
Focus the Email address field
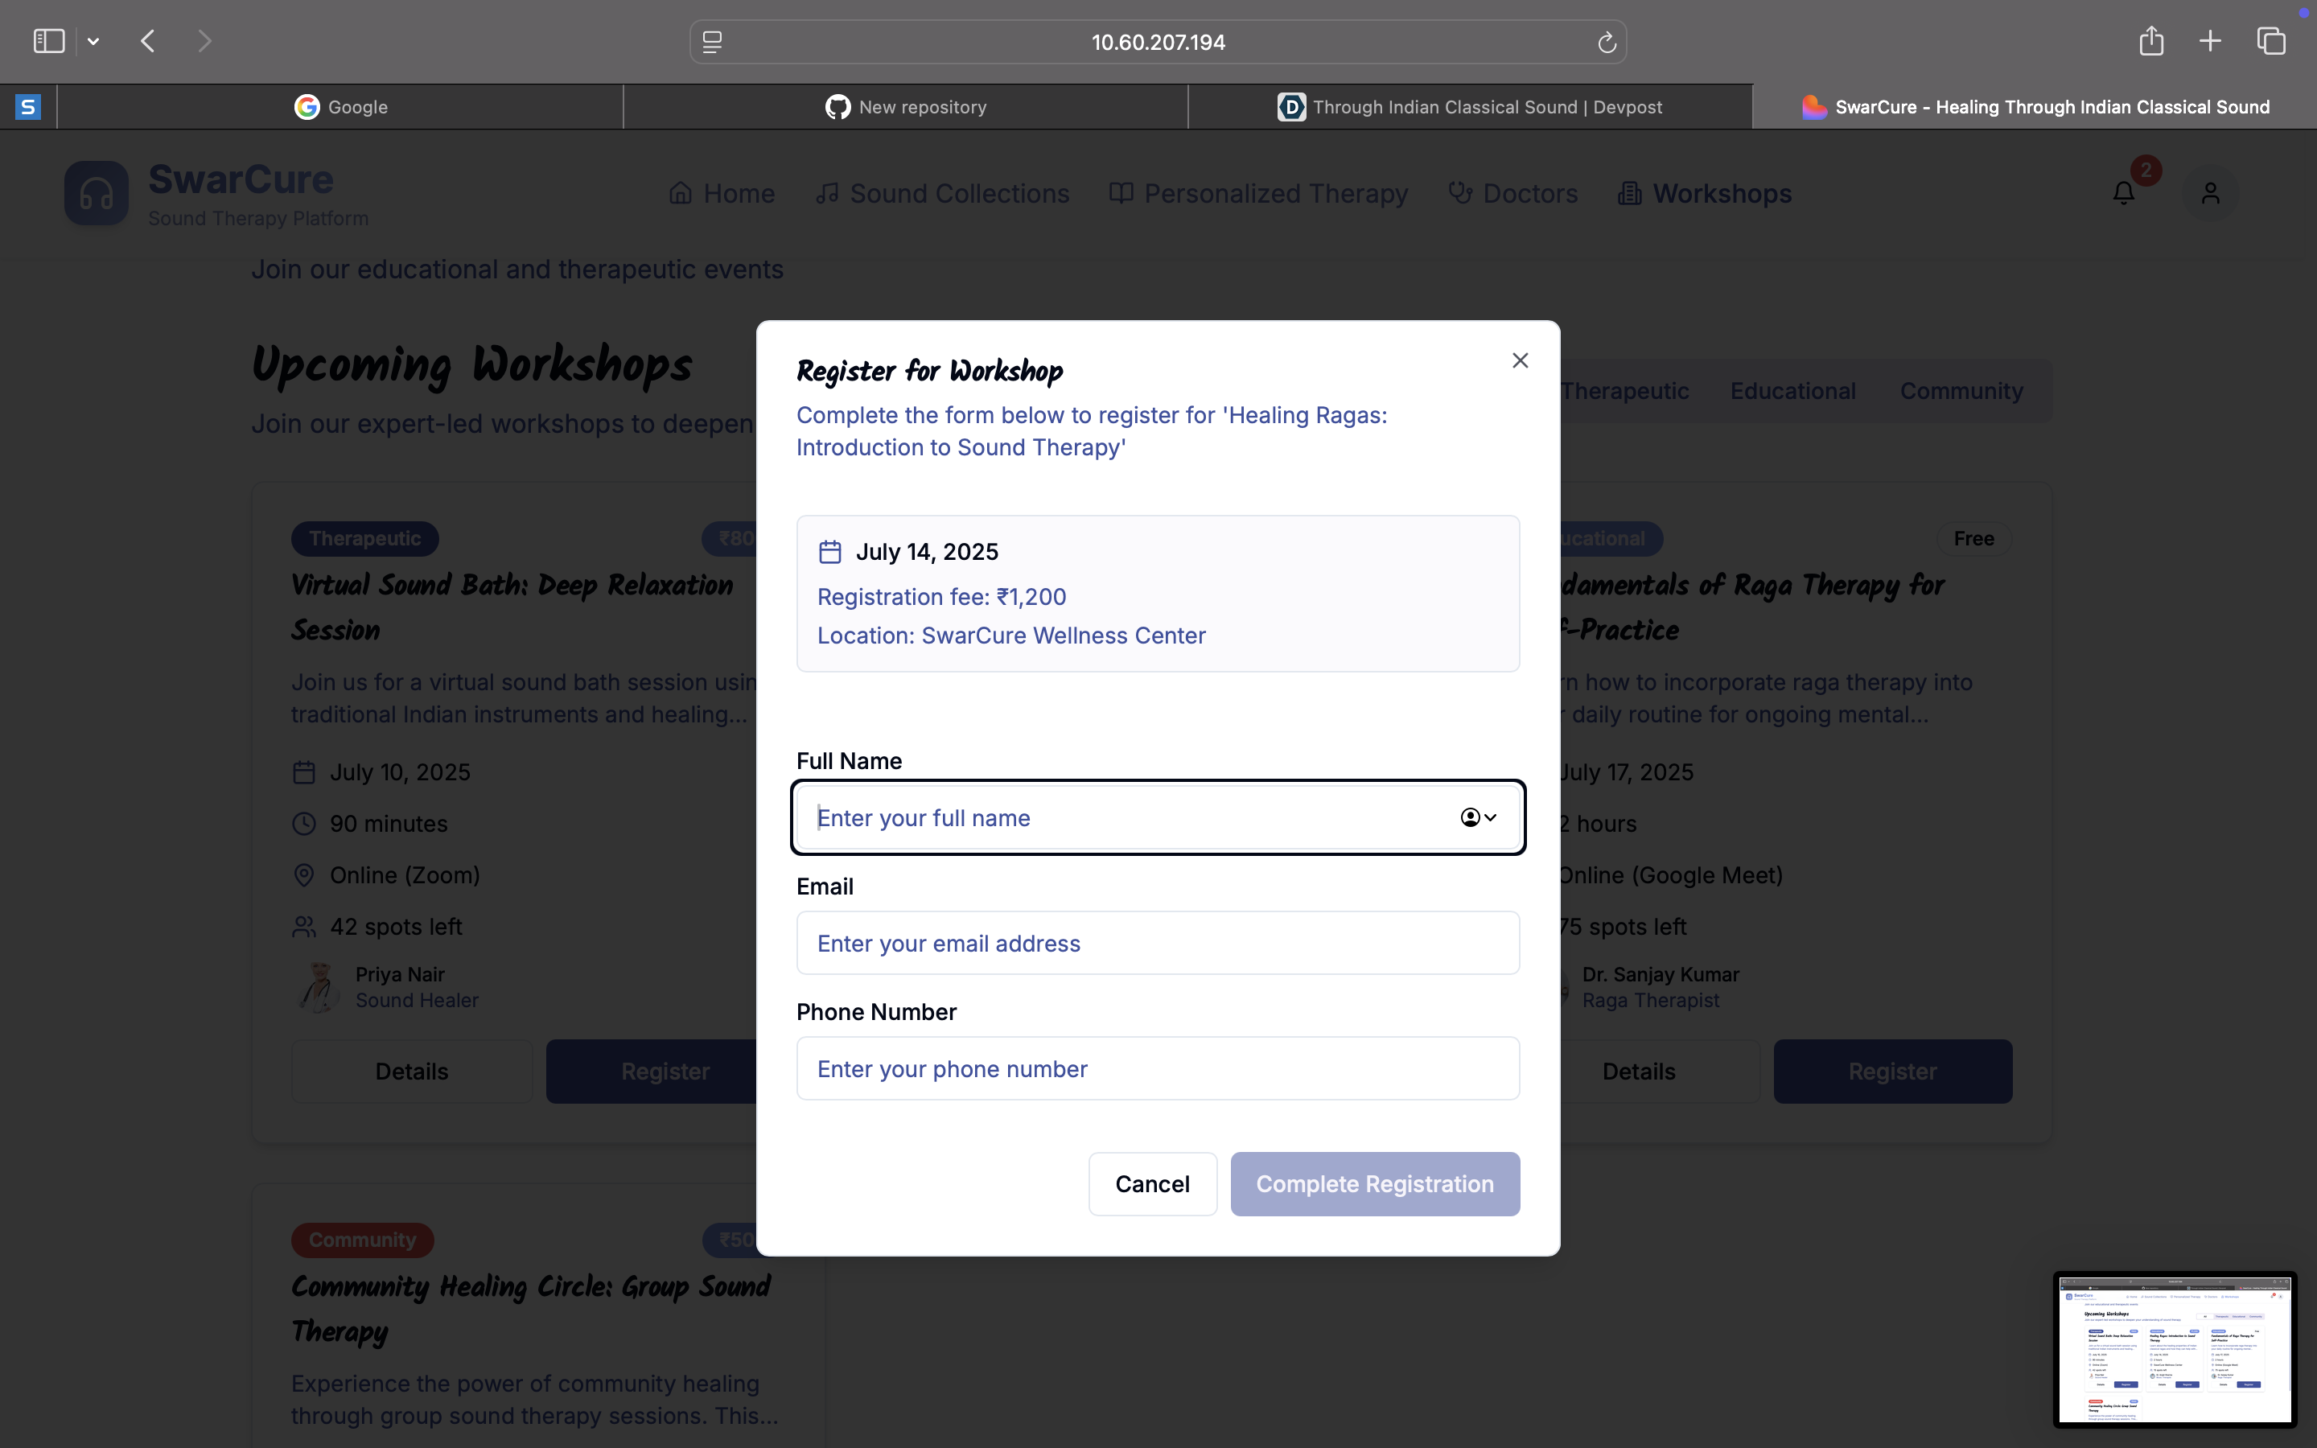click(x=1158, y=944)
